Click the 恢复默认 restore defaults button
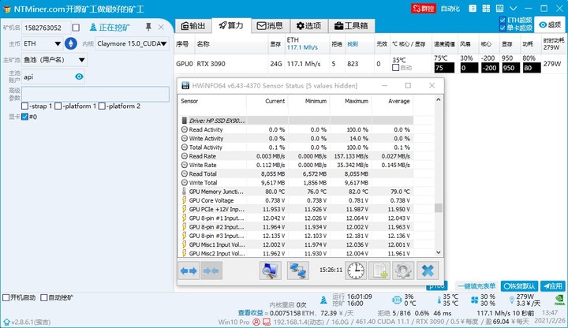The width and height of the screenshot is (568, 328). click(x=519, y=286)
